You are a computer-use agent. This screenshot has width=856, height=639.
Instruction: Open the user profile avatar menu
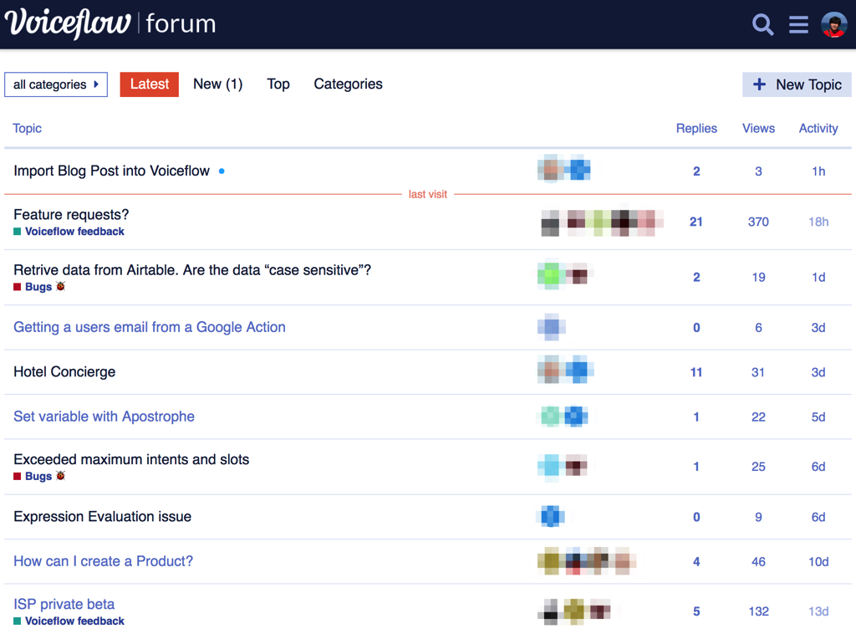pyautogui.click(x=833, y=24)
